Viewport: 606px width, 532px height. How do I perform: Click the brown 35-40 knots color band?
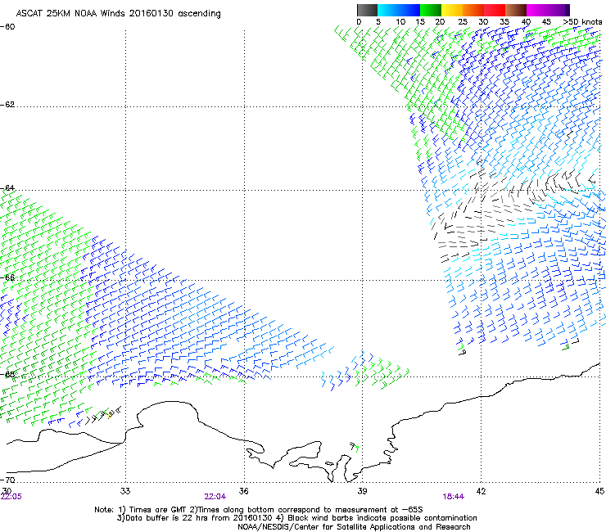click(516, 10)
